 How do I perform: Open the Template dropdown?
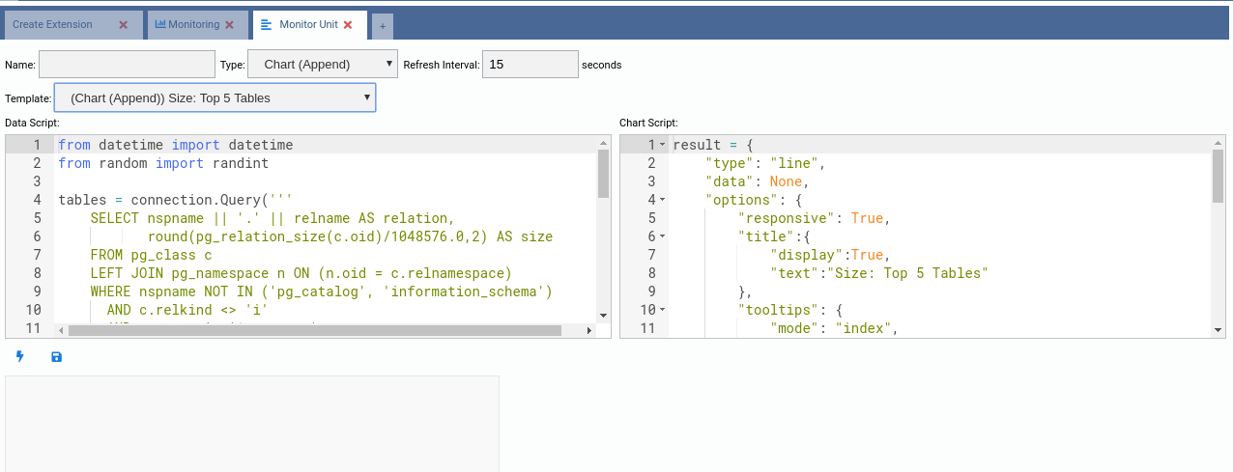coord(215,97)
